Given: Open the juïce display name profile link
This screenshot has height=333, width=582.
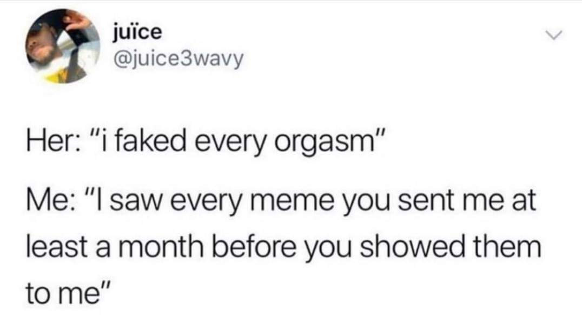Looking at the screenshot, I should [137, 32].
